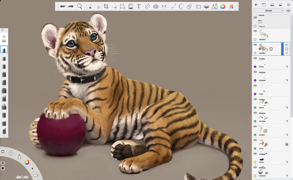Select the Crop tool

pyautogui.click(x=106, y=7)
